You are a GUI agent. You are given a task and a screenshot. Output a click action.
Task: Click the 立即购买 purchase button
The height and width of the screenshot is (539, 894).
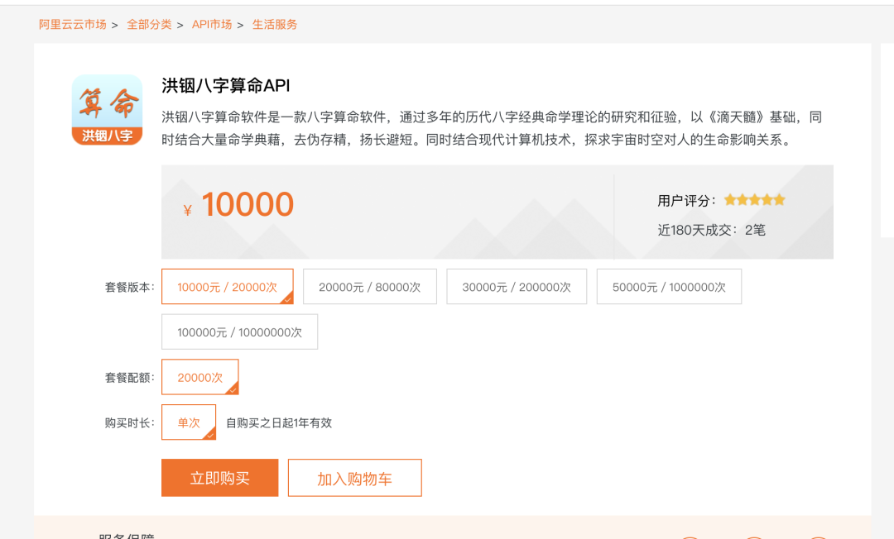tap(219, 478)
